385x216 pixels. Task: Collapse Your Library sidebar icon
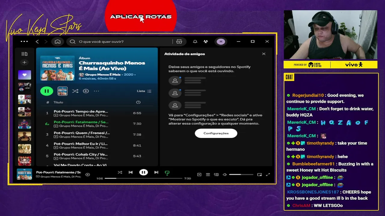tap(24, 54)
